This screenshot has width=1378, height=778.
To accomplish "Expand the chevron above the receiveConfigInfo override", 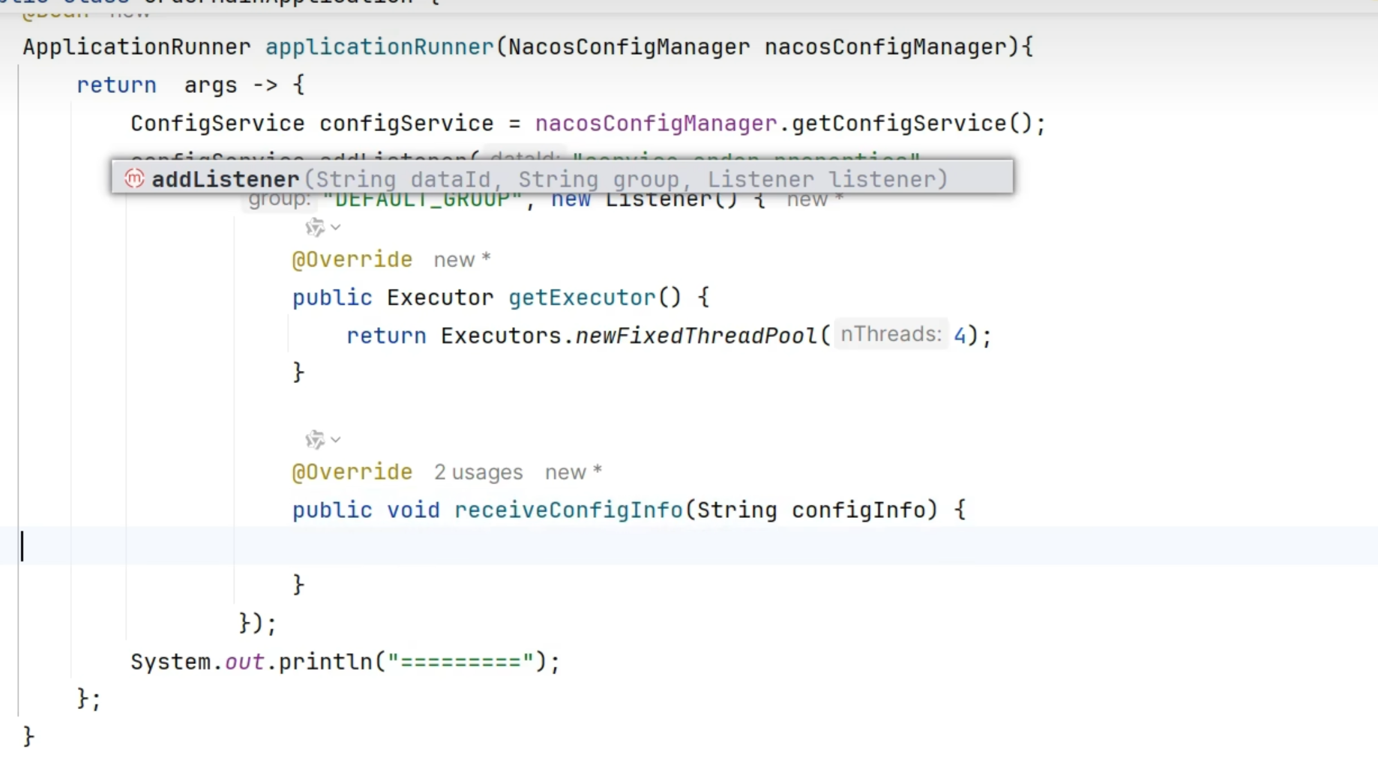I will point(336,439).
